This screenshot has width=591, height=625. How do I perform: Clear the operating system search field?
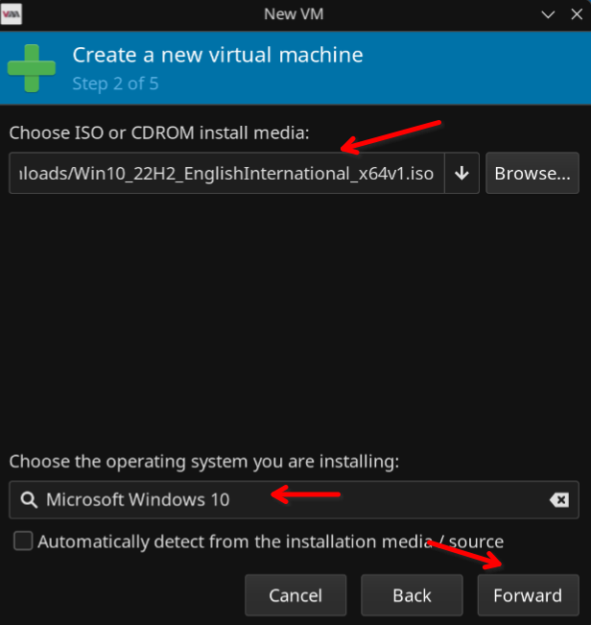pyautogui.click(x=559, y=499)
